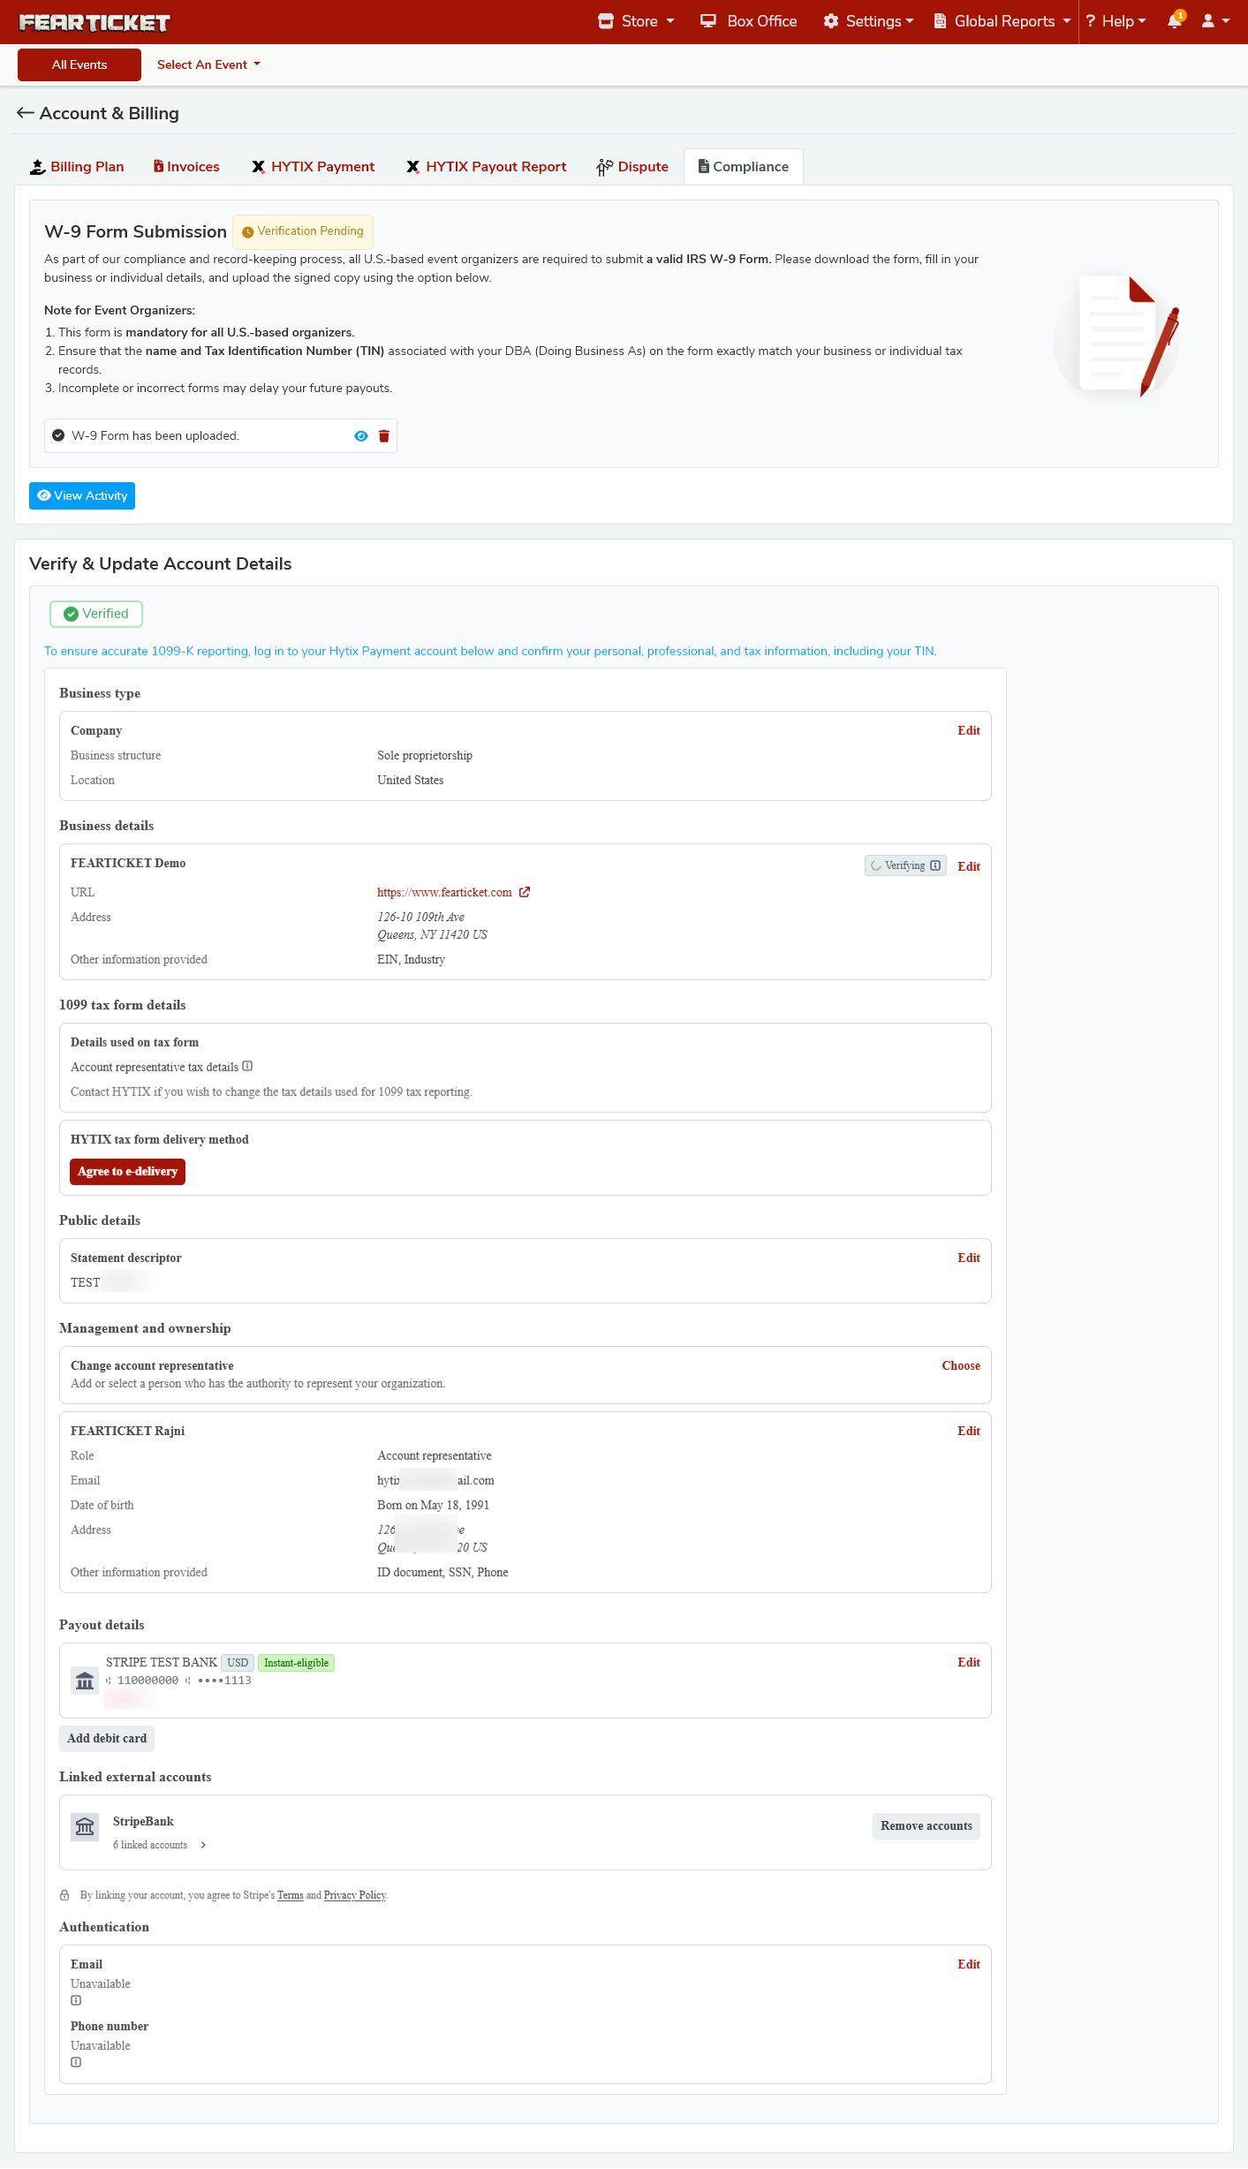
Task: Click the external link icon beside fearticket.com URL
Action: coord(525,892)
